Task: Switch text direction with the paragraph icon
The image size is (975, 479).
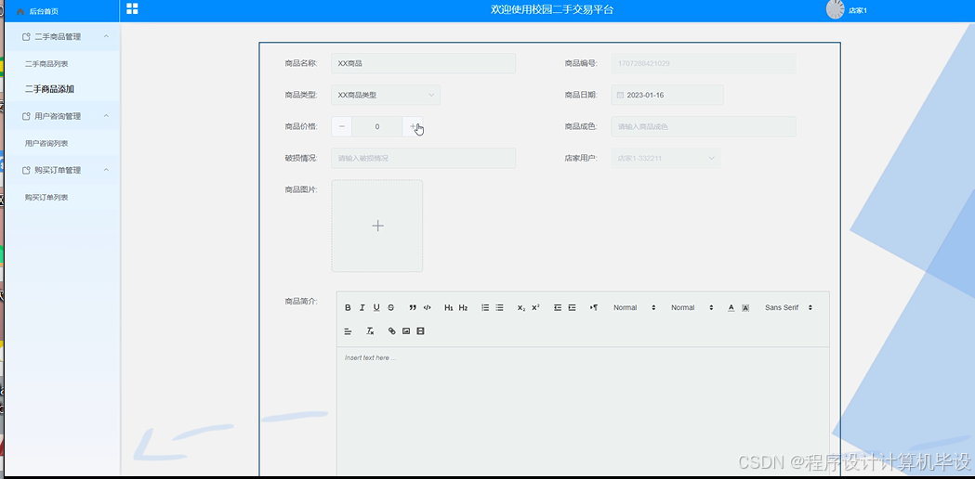Action: point(594,307)
